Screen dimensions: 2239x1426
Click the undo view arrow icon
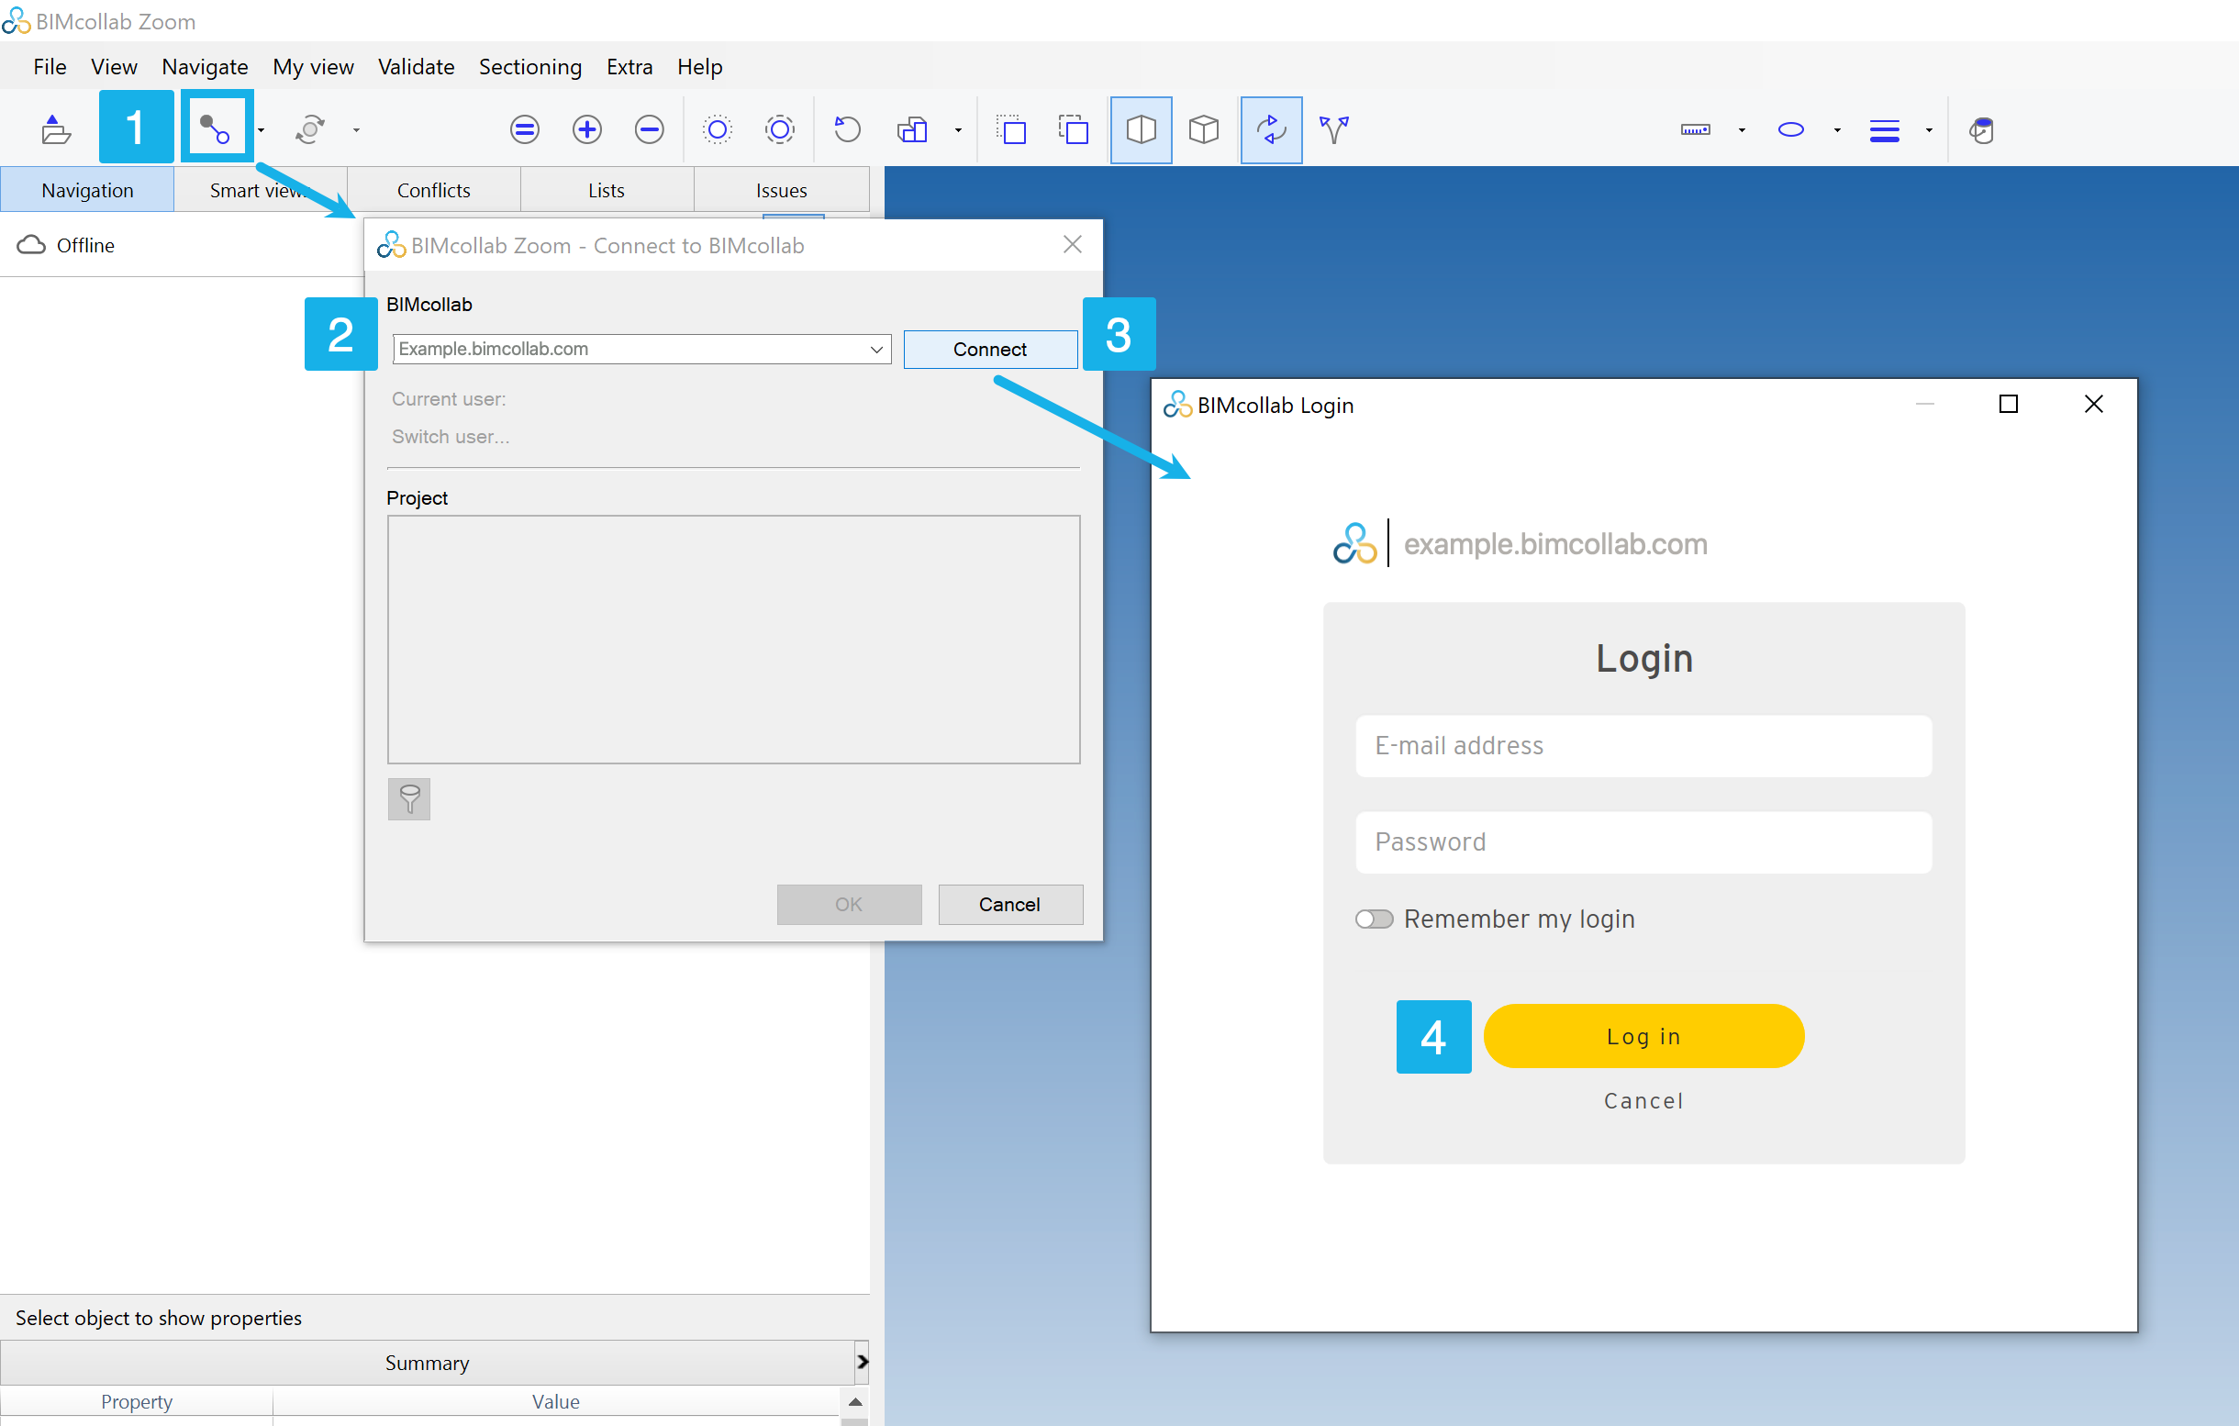tap(847, 130)
